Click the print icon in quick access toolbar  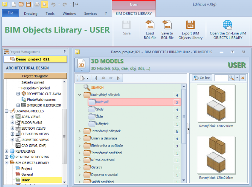(x=37, y=4)
